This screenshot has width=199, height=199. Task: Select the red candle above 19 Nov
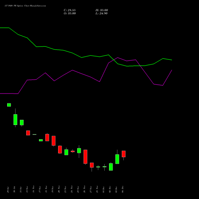pos(54,140)
